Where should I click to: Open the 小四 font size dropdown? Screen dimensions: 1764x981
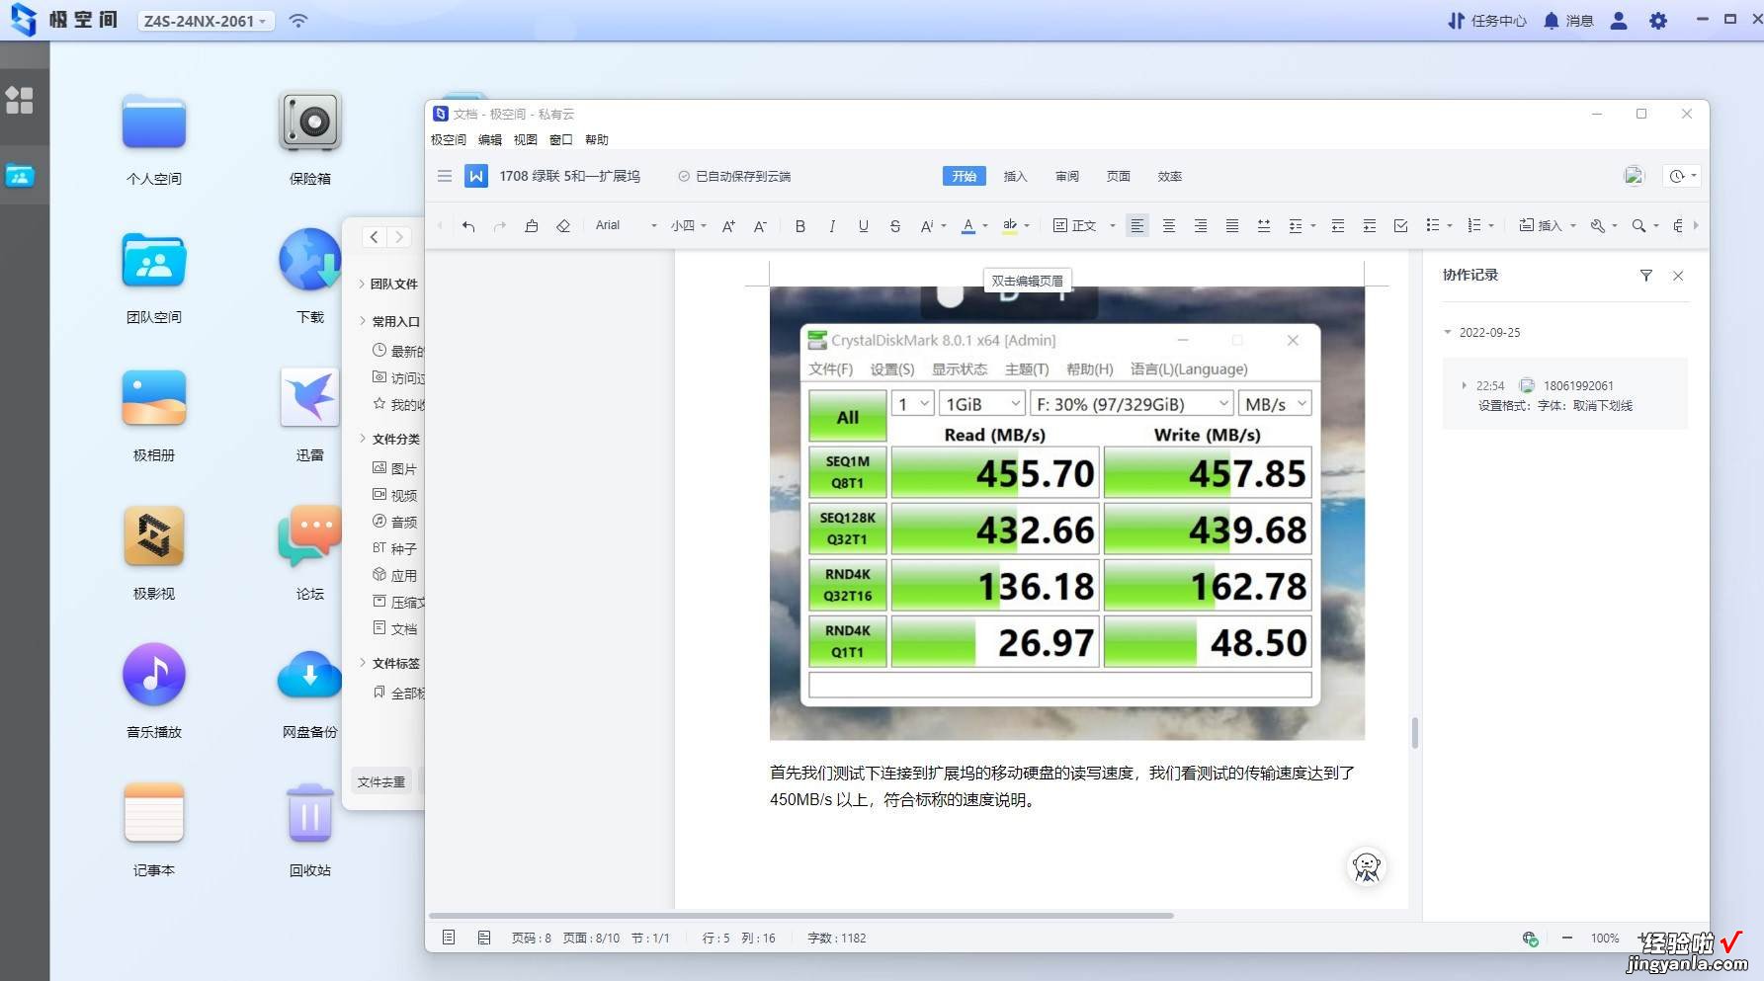689,226
